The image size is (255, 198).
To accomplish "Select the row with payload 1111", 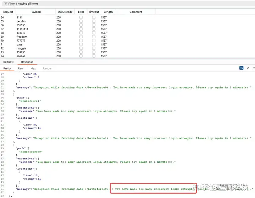I will (x=127, y=17).
